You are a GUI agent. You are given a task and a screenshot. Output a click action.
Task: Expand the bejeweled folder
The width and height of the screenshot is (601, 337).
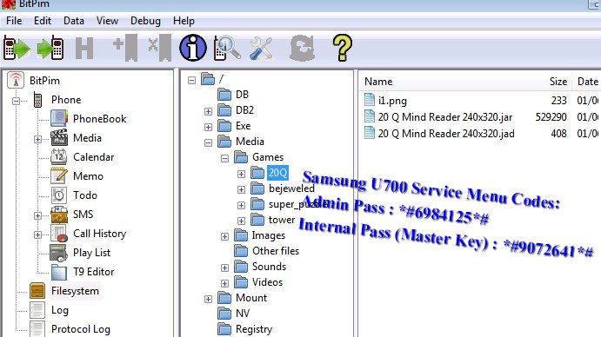point(241,190)
